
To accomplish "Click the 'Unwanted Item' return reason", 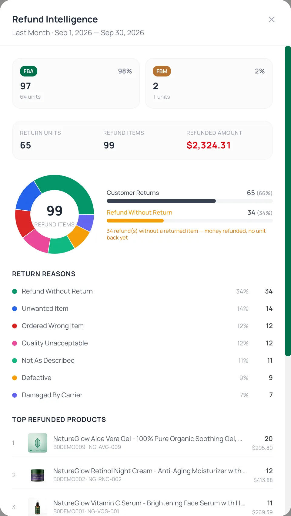I will coord(45,309).
